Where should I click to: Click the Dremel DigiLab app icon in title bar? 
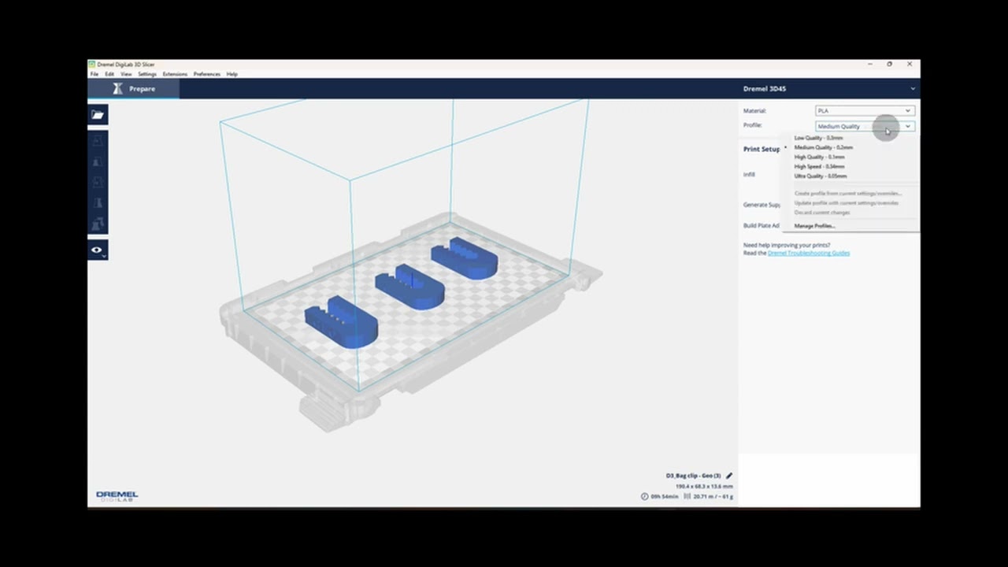(x=92, y=64)
